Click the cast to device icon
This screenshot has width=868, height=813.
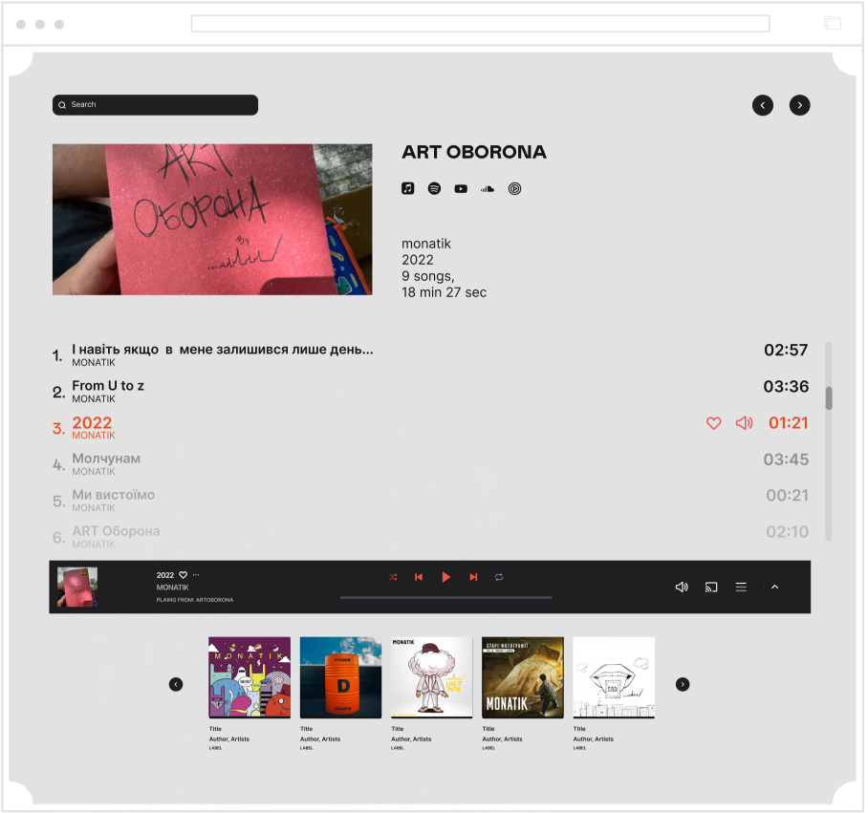coord(713,588)
